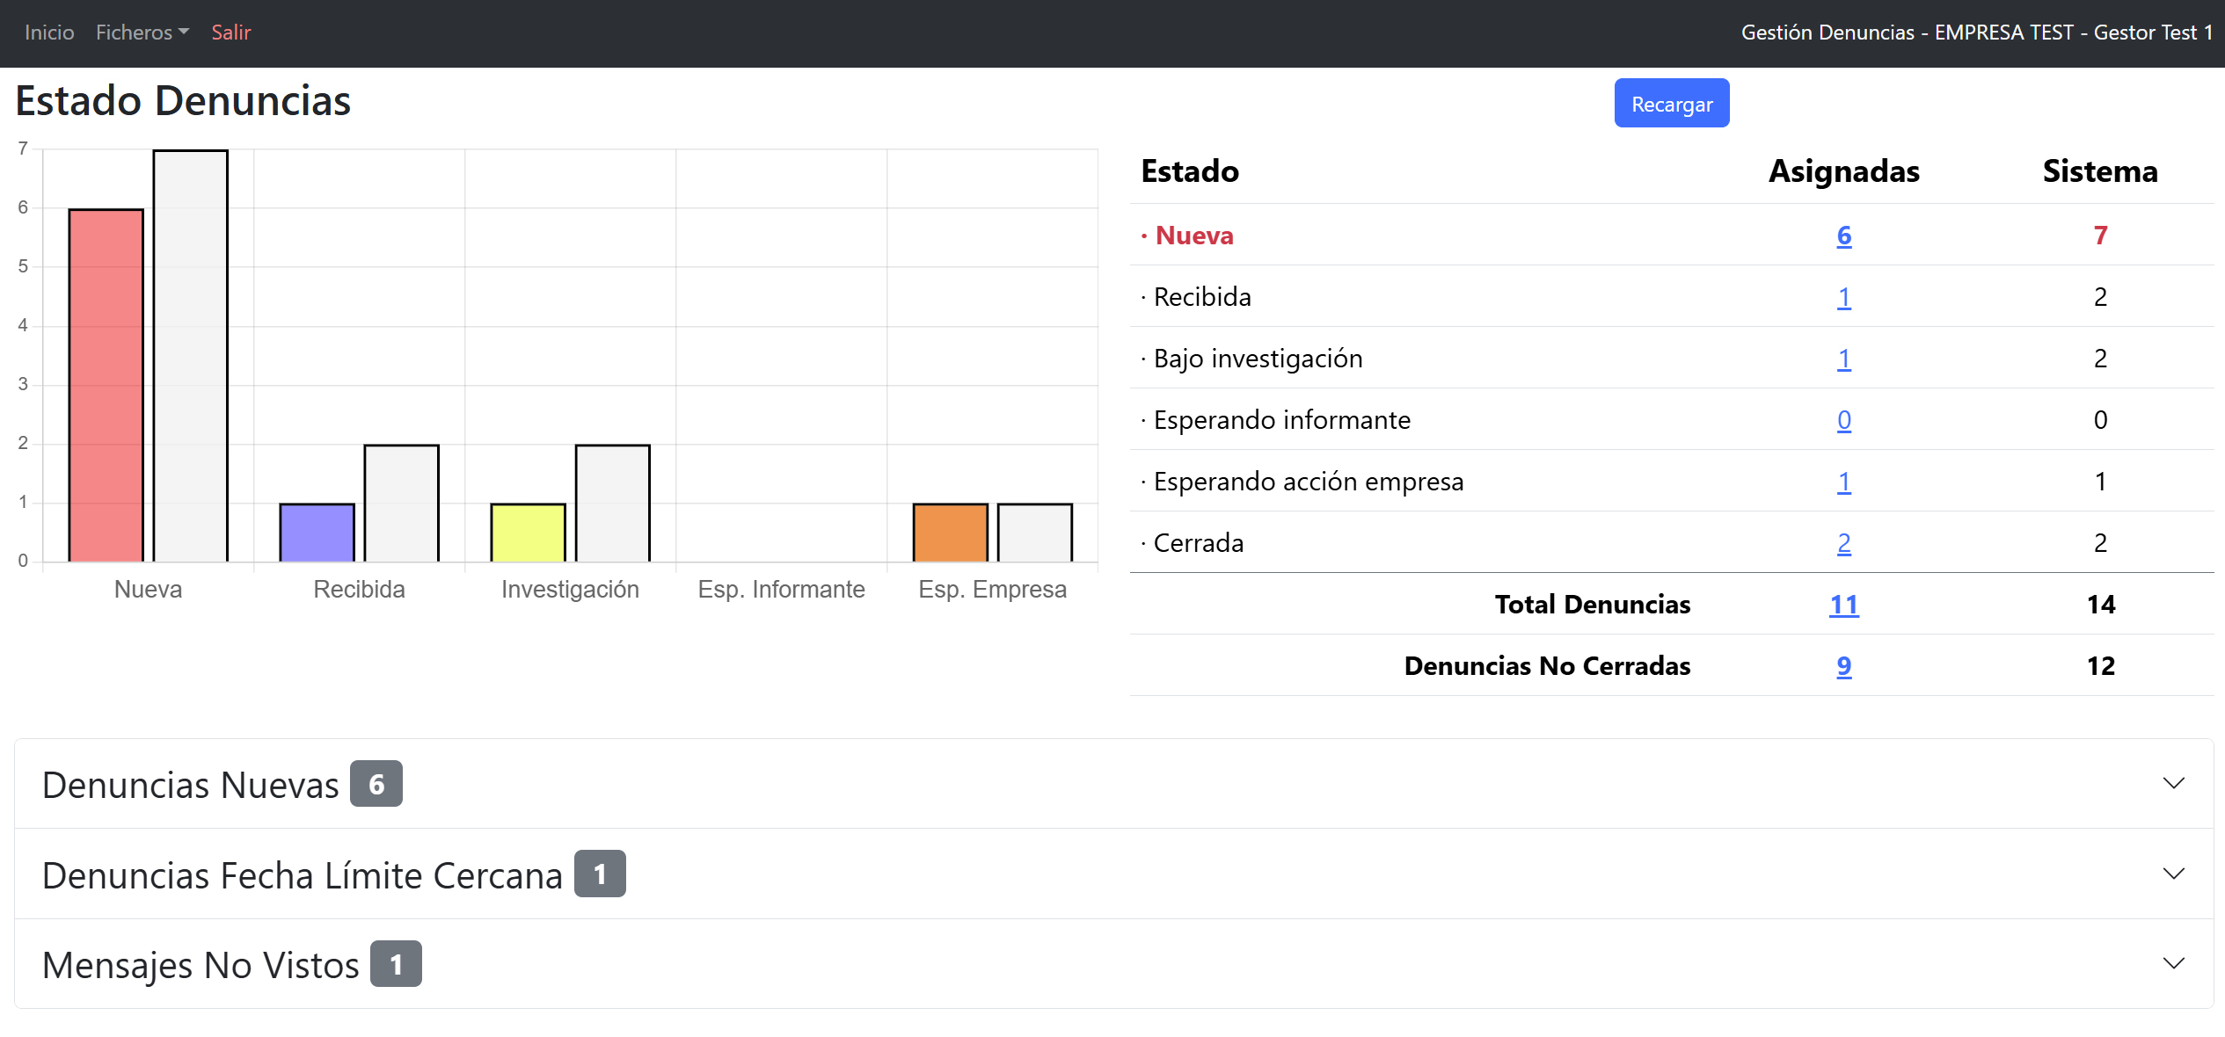Viewport: 2225px width, 1037px height.
Task: Open the 6 assigned Nueva denuncias link
Action: tap(1842, 236)
